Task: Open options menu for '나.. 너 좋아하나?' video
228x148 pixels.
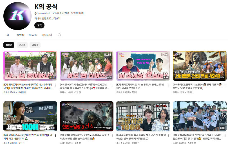Action: (56, 85)
